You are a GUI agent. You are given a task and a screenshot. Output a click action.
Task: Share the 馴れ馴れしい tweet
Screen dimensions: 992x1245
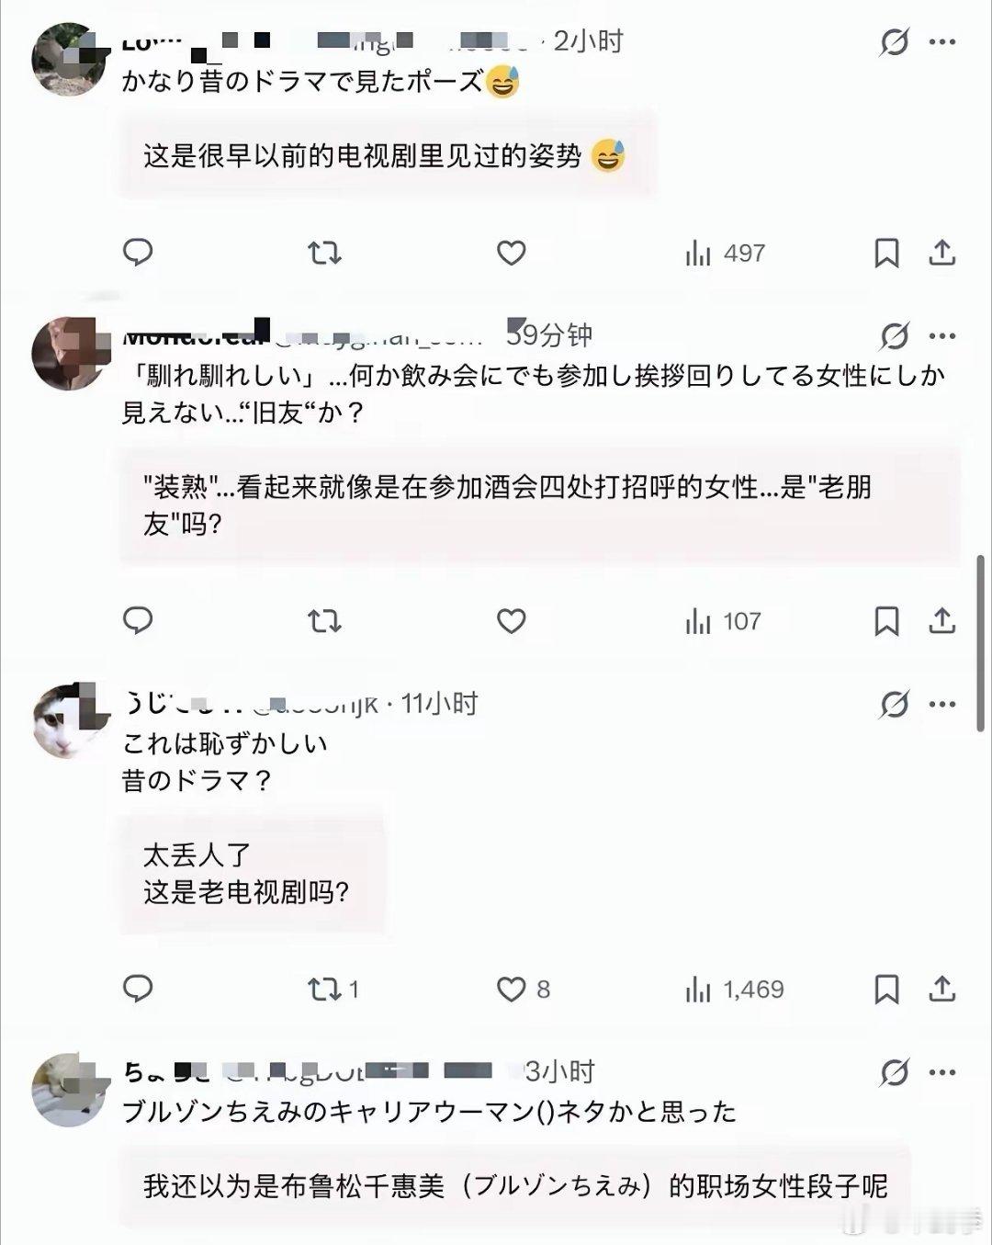942,622
